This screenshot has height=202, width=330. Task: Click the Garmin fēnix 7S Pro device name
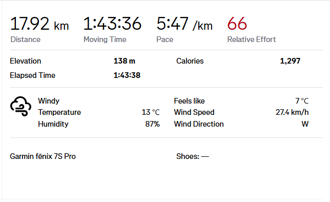tap(43, 156)
